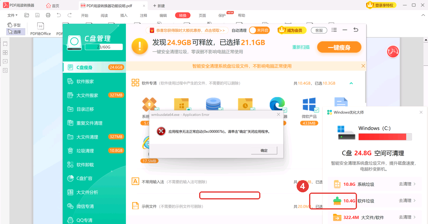Open the list menu icon in C盘管理
This screenshot has height=224, width=428.
coord(334,30)
